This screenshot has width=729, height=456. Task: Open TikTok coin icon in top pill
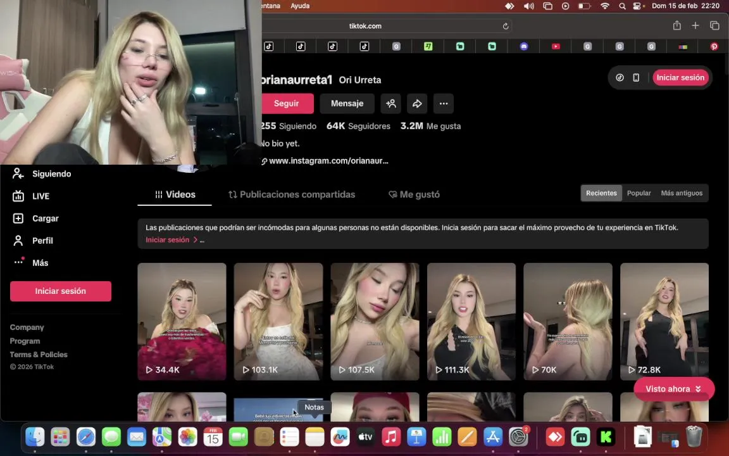point(620,78)
